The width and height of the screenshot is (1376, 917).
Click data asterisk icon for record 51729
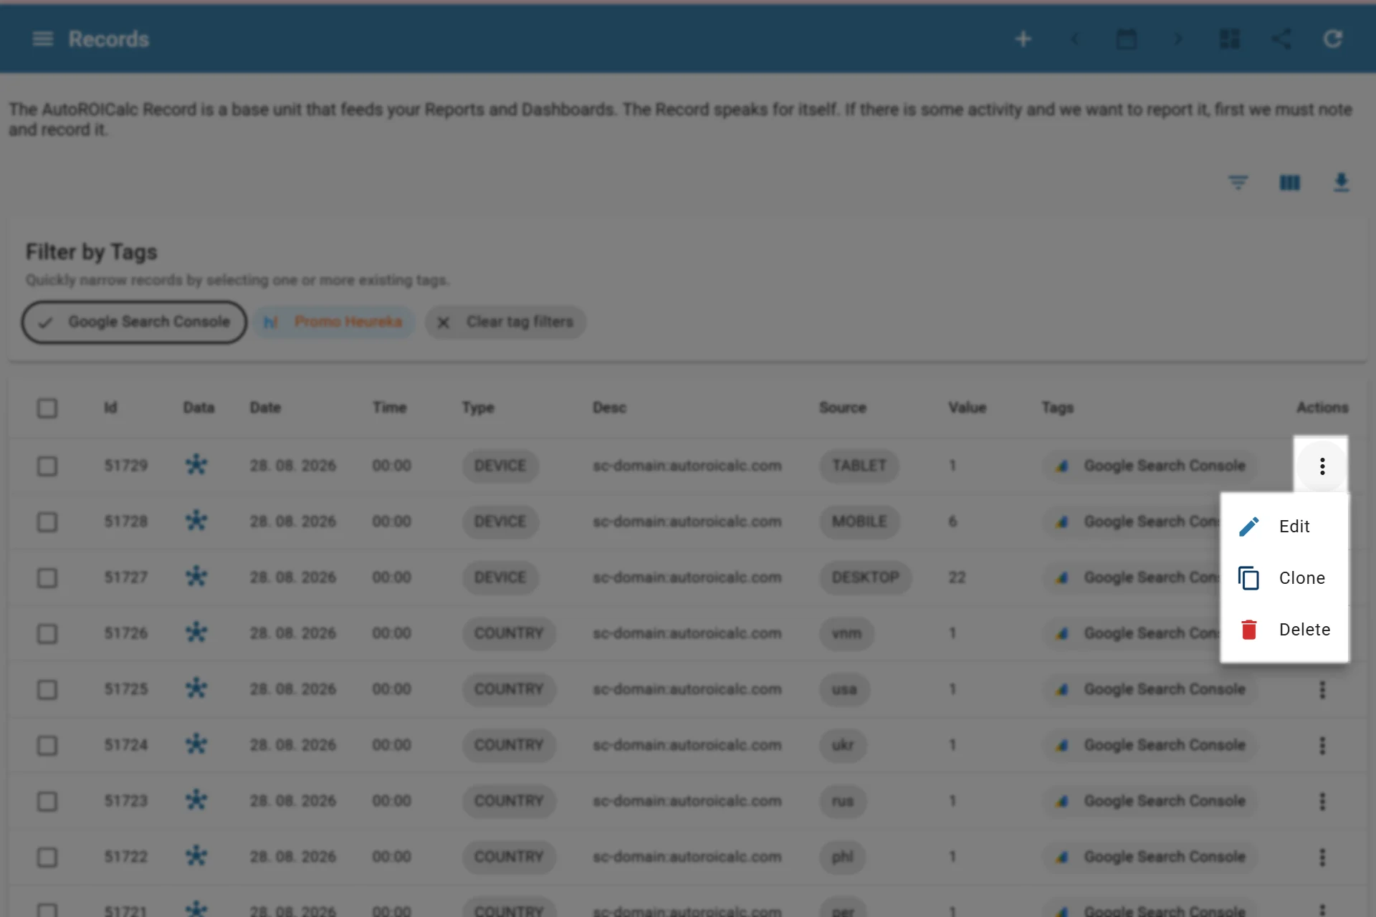click(x=196, y=465)
